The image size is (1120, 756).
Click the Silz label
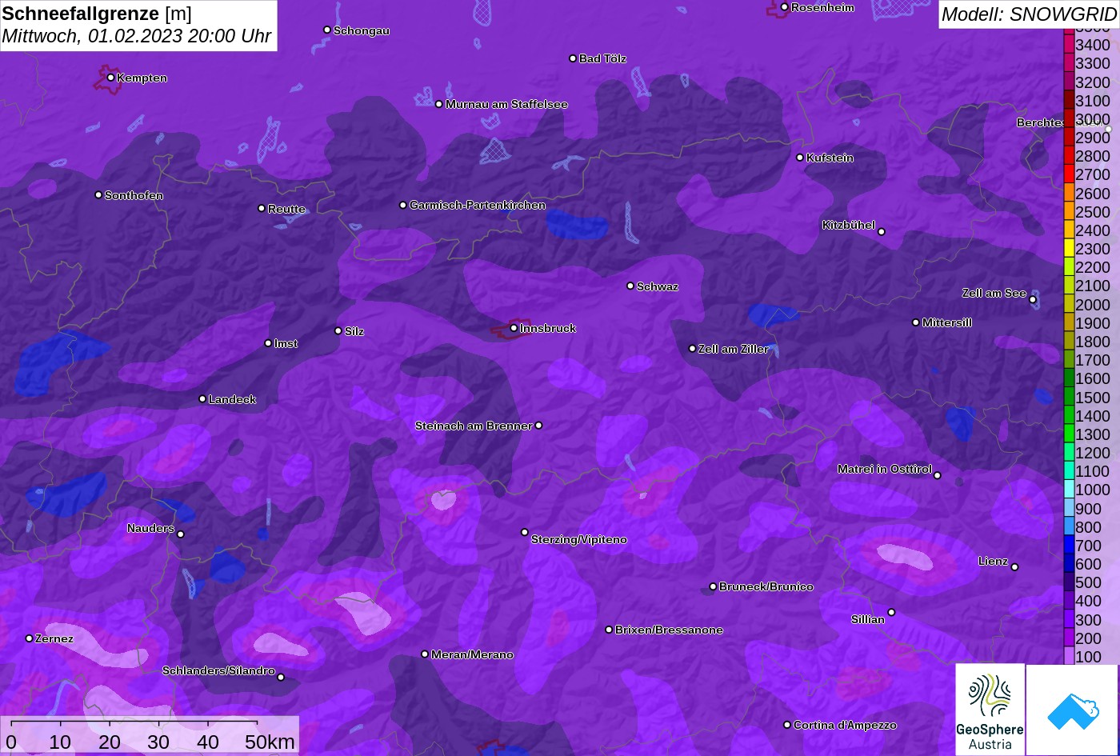coord(354,331)
